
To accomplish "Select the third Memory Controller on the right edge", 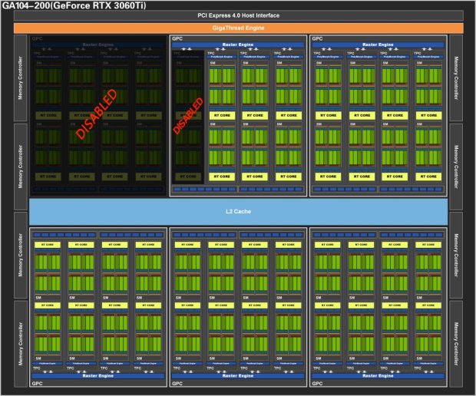I will click(456, 255).
